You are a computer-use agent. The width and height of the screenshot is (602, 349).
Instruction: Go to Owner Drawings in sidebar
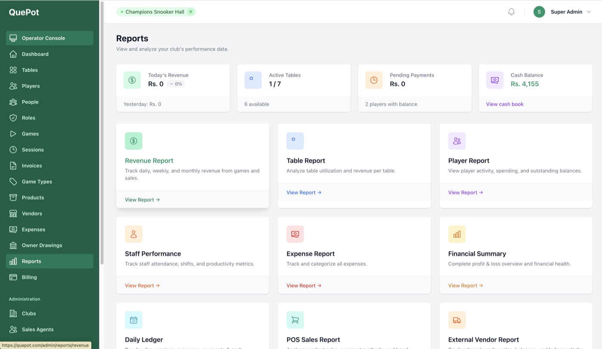point(42,245)
